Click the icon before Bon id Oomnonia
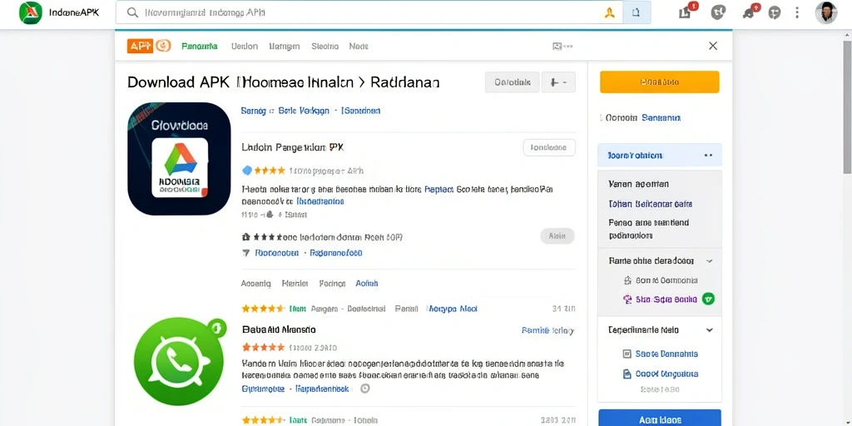This screenshot has width=852, height=426. pos(628,280)
